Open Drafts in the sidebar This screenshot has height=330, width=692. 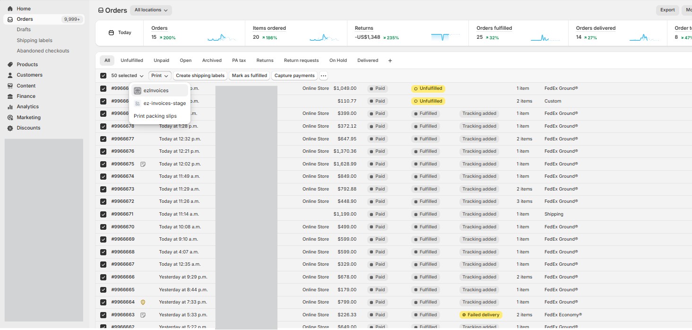click(x=24, y=30)
